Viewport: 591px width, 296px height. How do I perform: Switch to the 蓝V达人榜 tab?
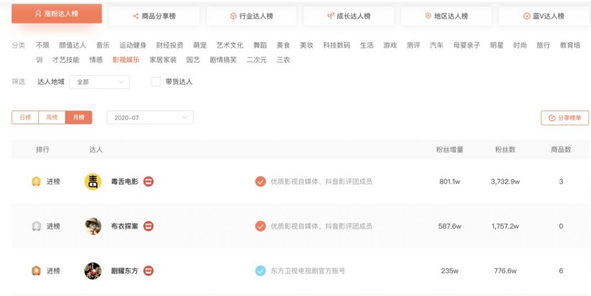(544, 16)
